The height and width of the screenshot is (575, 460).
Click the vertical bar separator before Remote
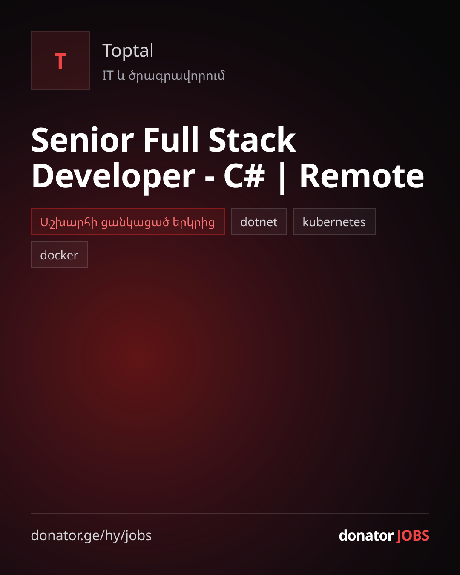(282, 177)
